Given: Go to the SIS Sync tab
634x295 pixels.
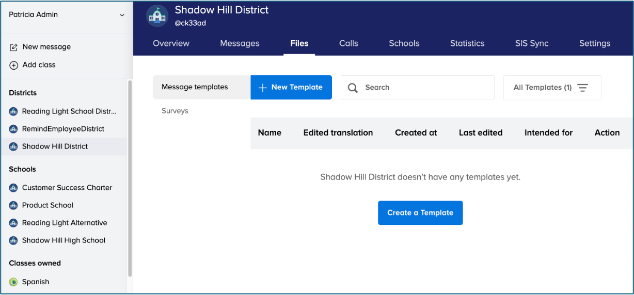Looking at the screenshot, I should click(x=532, y=43).
